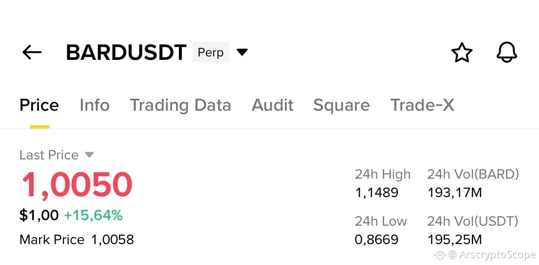539x265 pixels.
Task: Tap the red 1,0050 last price
Action: [x=77, y=185]
